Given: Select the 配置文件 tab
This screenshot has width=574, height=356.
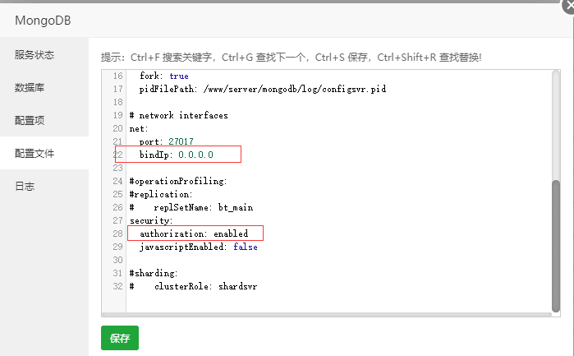Looking at the screenshot, I should click(44, 153).
